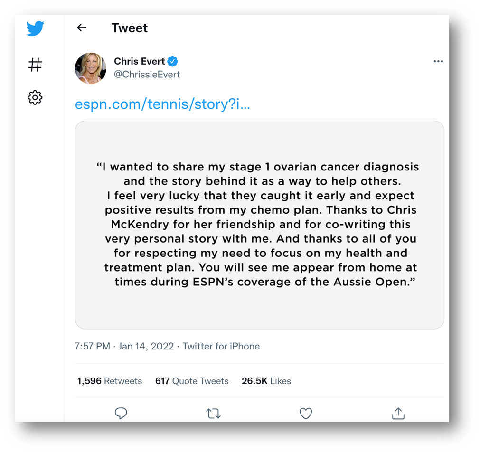Click the Chris Evert display name
The image size is (480, 453).
[139, 61]
